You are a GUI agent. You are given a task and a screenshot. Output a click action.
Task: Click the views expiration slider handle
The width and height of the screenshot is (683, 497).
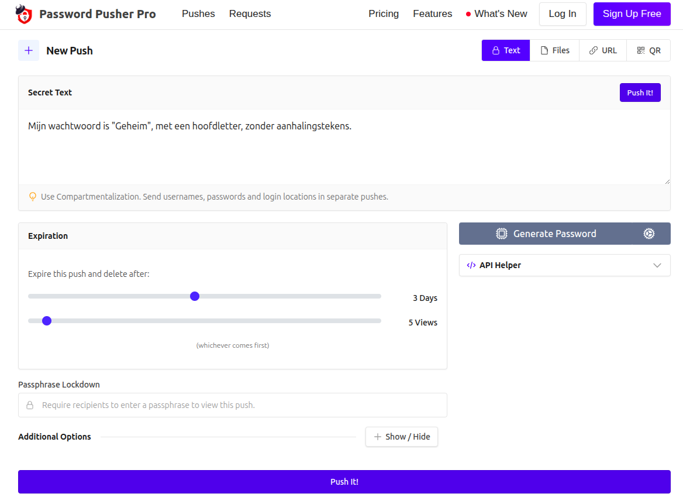47,321
